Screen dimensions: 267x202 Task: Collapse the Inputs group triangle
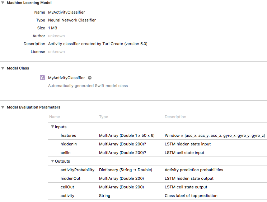(52, 127)
